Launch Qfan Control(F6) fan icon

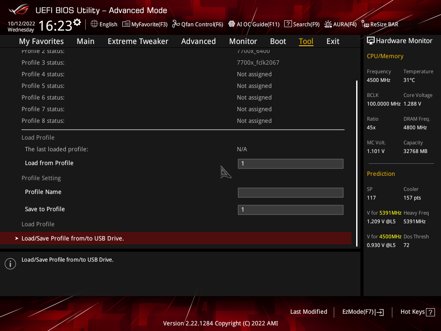pyautogui.click(x=176, y=24)
